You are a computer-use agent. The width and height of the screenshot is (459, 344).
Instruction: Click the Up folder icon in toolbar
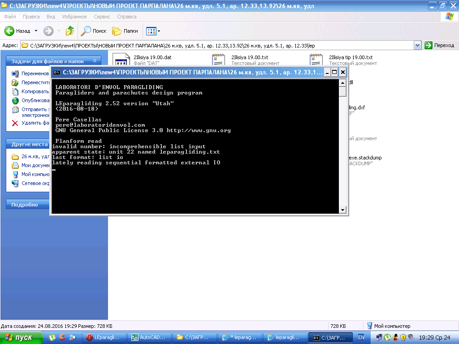(70, 31)
